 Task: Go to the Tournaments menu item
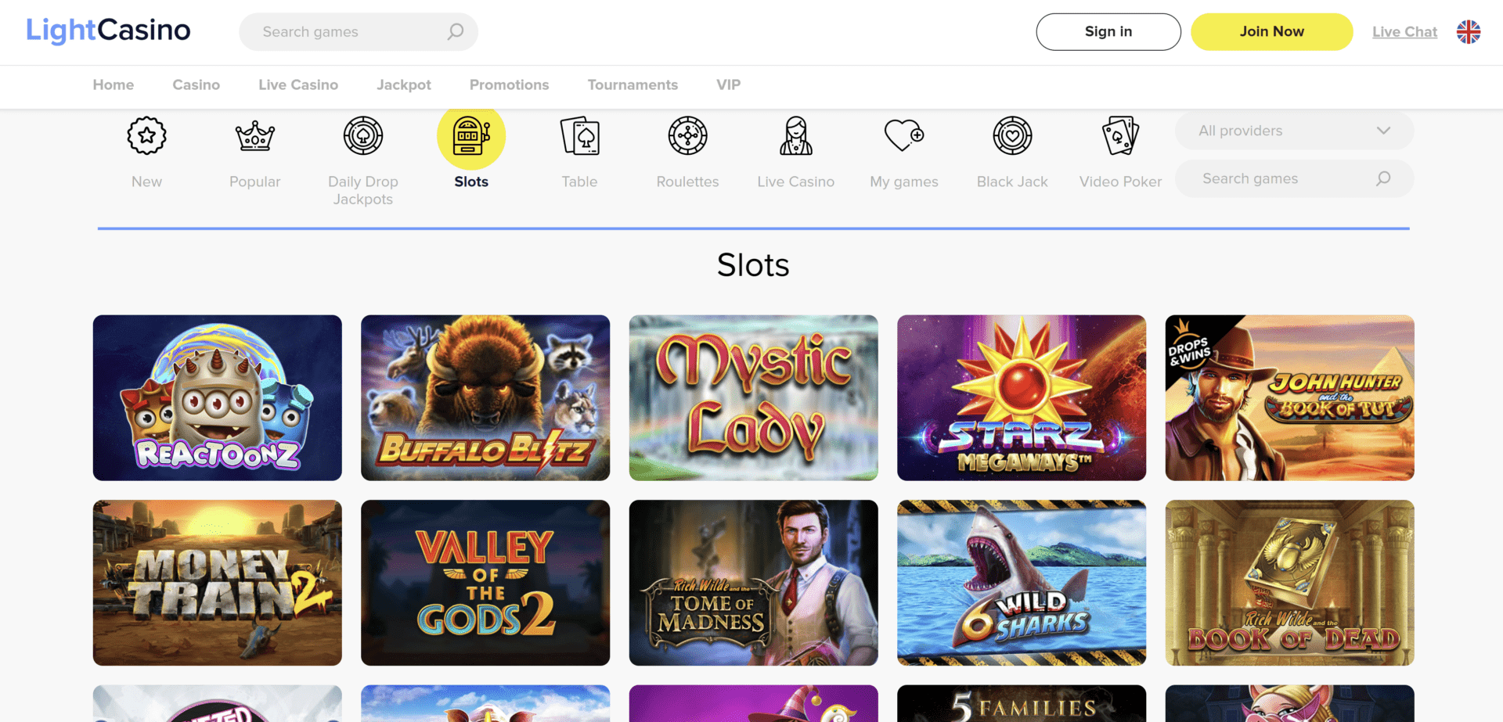click(x=633, y=84)
